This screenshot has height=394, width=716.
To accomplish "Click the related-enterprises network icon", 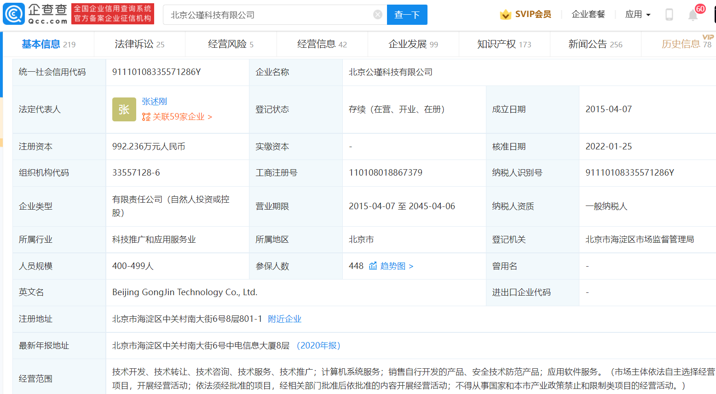I will coord(146,117).
